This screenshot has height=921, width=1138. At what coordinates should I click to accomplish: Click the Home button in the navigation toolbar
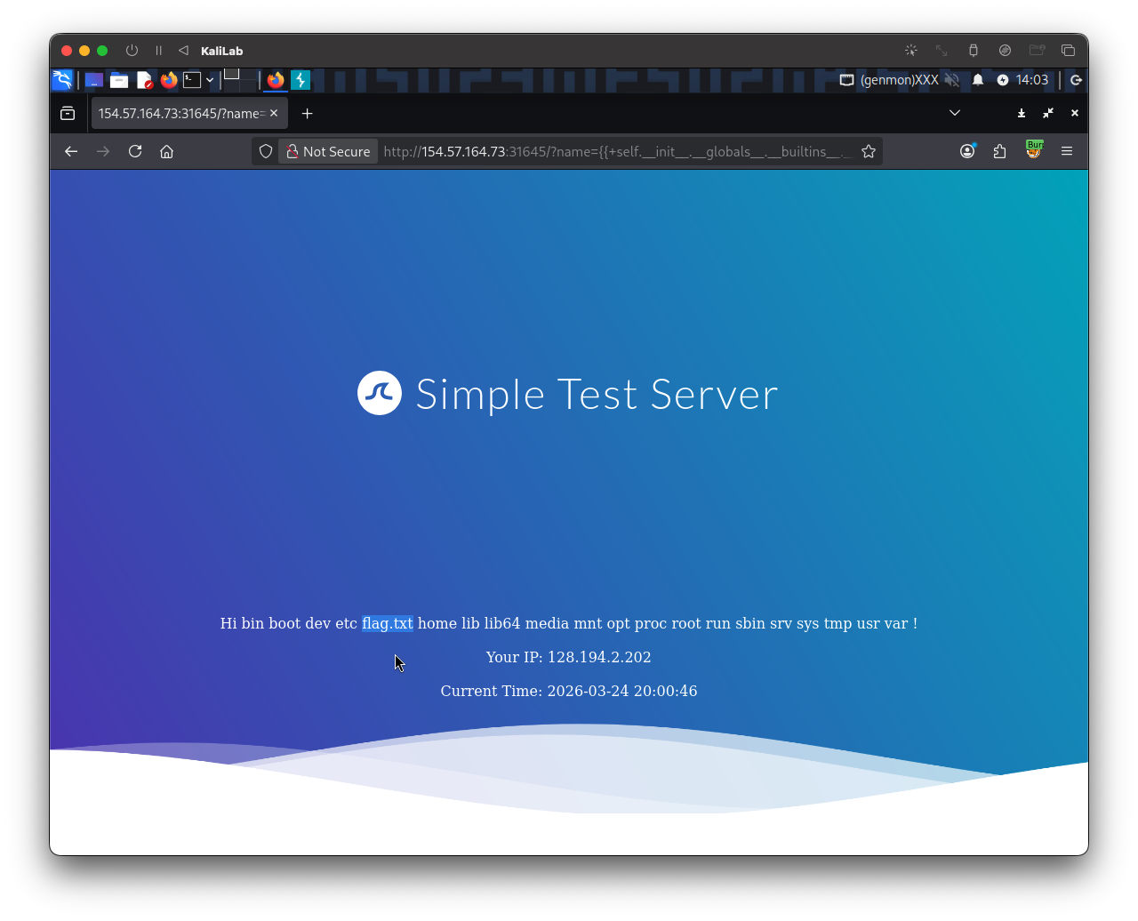click(166, 151)
